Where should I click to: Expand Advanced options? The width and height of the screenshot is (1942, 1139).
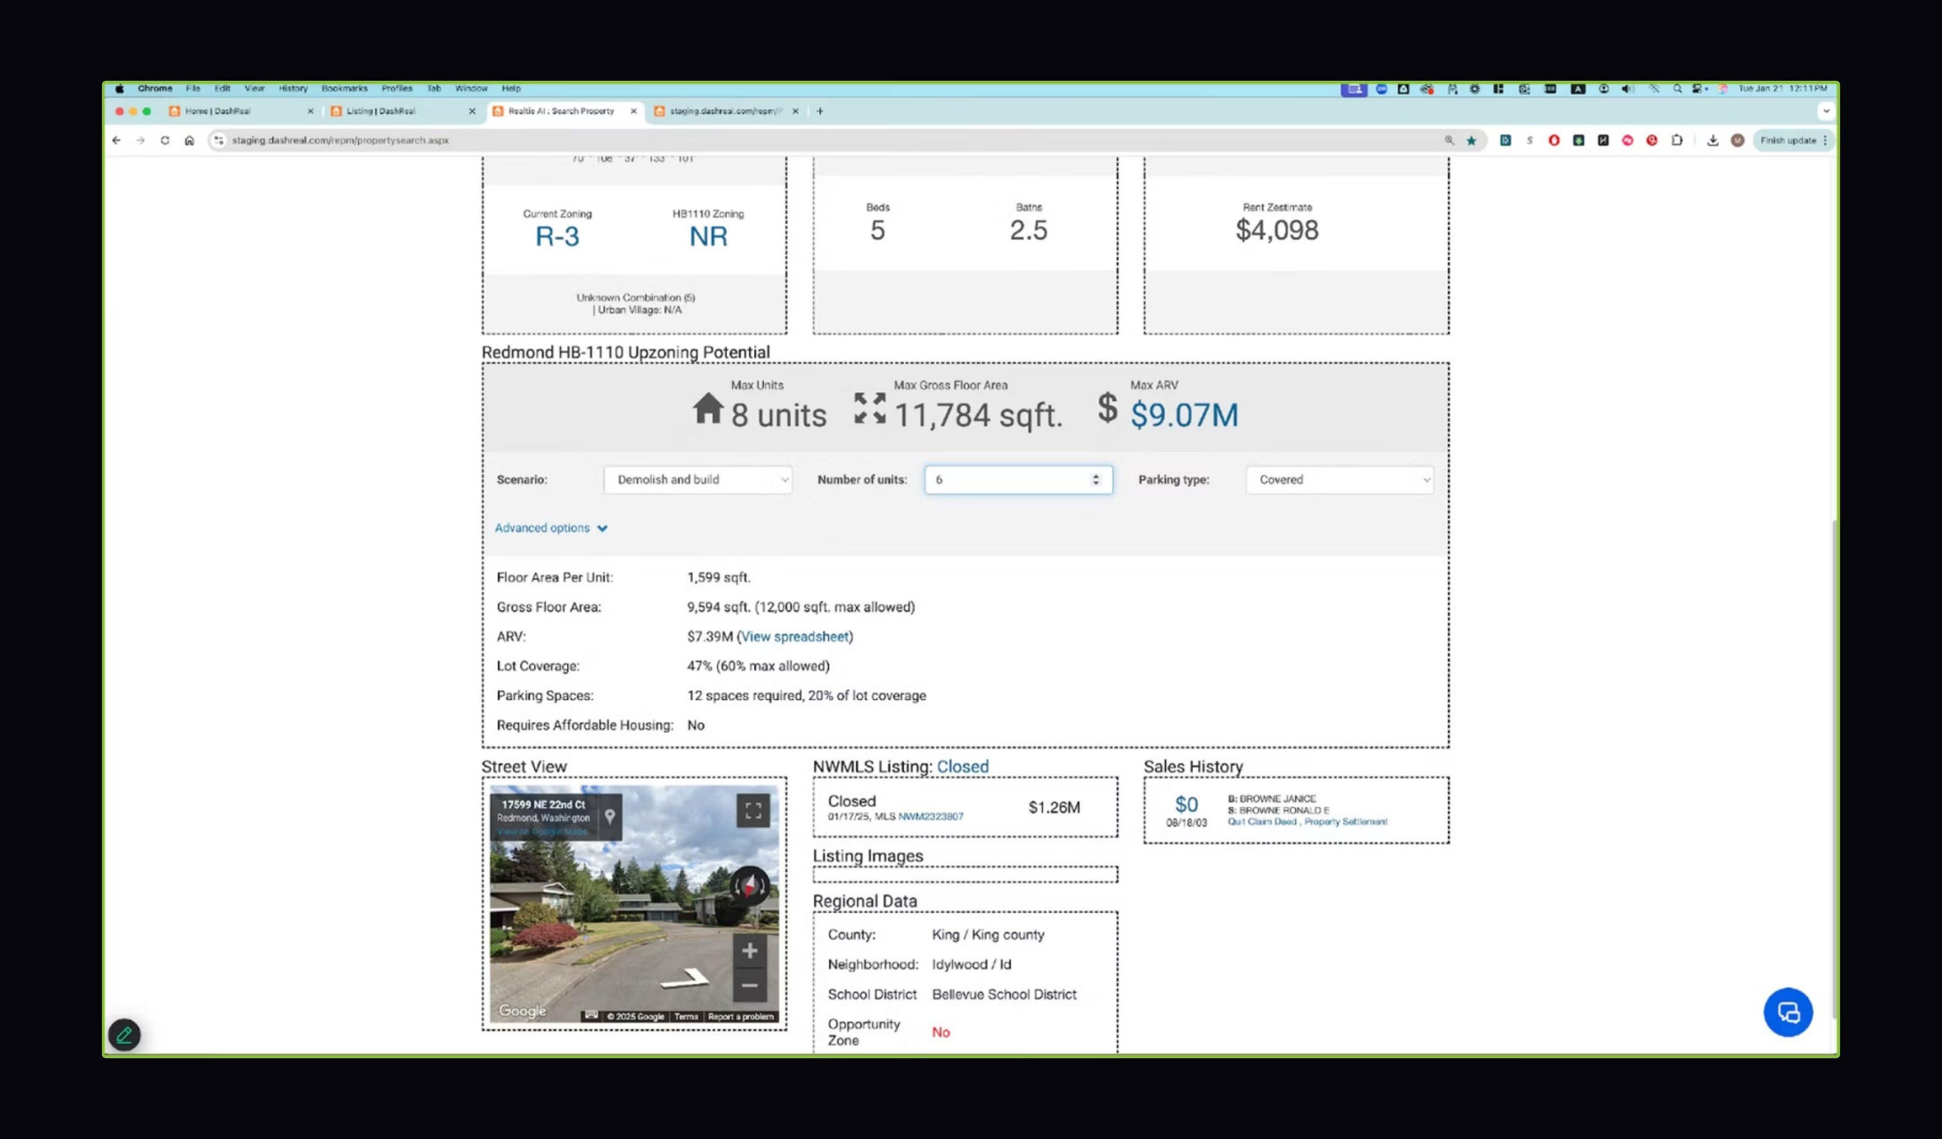point(551,528)
